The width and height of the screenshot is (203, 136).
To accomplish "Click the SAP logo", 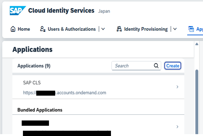I will click(16, 11).
